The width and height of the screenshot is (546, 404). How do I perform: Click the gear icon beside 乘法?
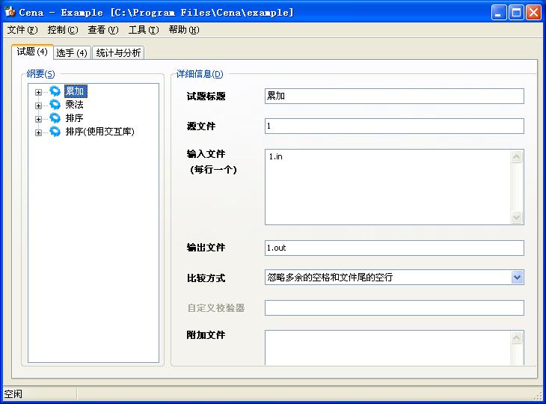click(x=55, y=105)
